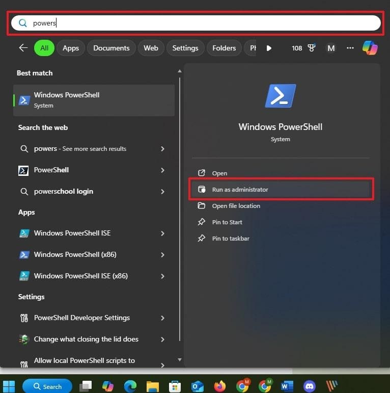Click inside the search text box
The width and height of the screenshot is (390, 393).
[196, 23]
